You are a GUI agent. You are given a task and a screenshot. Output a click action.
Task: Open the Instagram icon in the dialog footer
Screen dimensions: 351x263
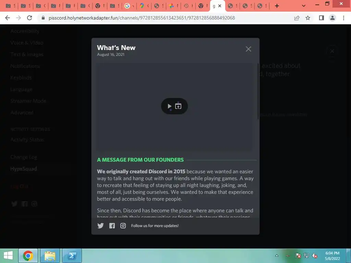(123, 226)
